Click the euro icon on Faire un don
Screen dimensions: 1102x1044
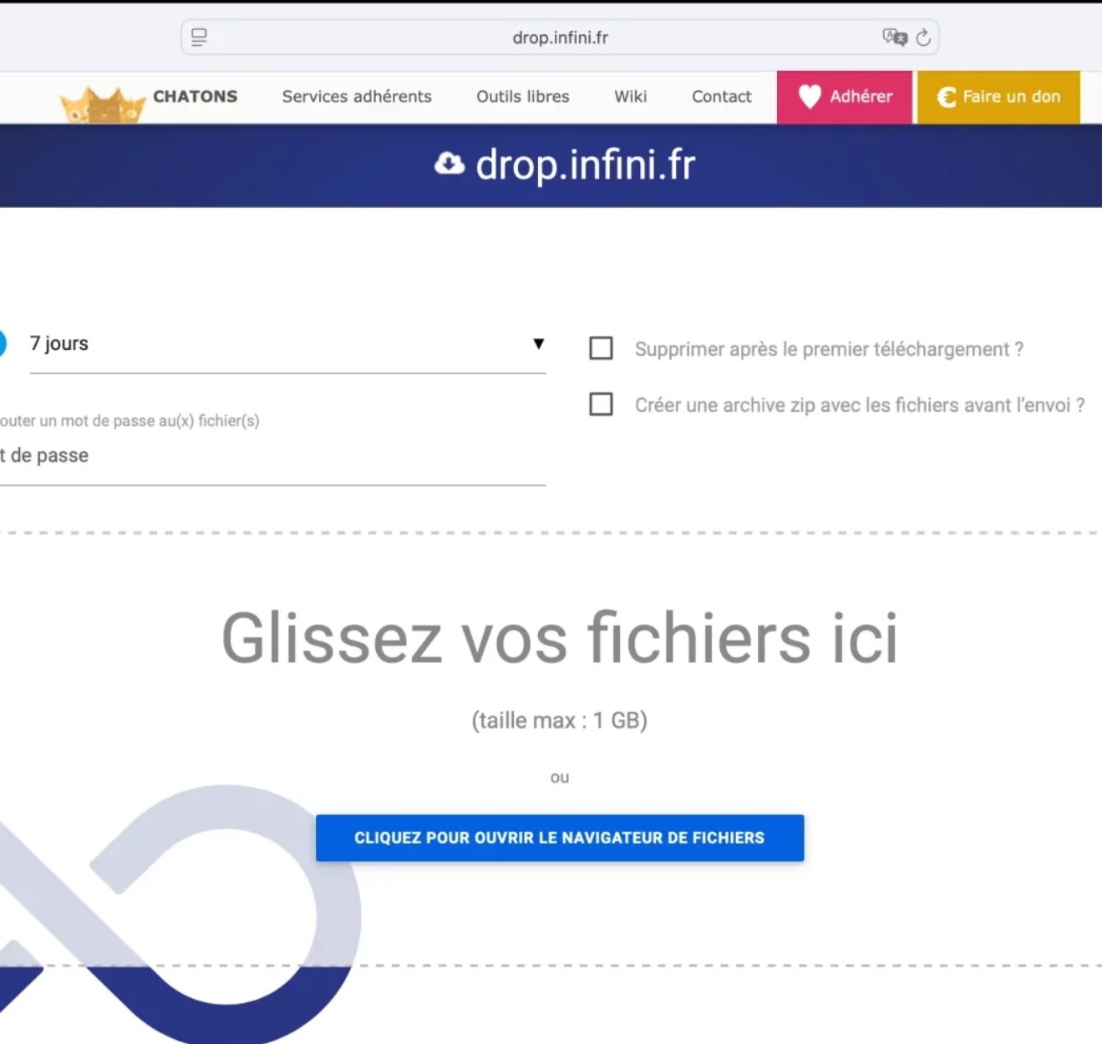pos(946,98)
